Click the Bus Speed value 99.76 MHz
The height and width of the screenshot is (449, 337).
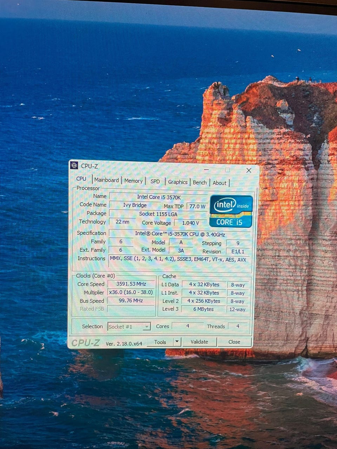[131, 301]
